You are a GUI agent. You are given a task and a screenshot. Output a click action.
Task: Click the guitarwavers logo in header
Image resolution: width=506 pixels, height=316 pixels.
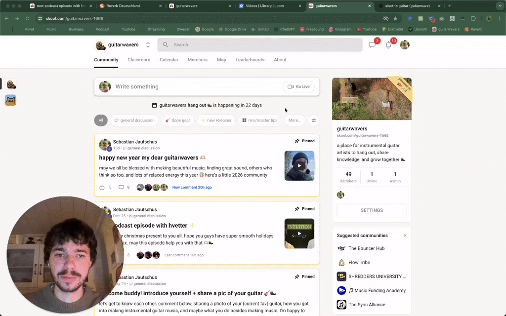(x=101, y=45)
